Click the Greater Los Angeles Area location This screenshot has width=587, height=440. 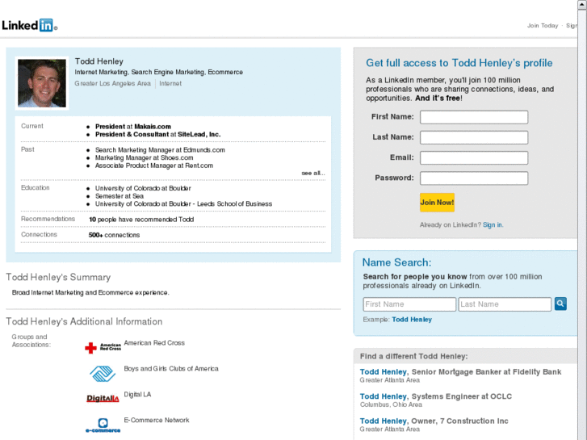coord(112,83)
